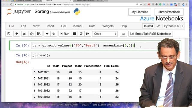192x108 pixels.
Task: Click the Presentation column header
Action: coord(93,66)
